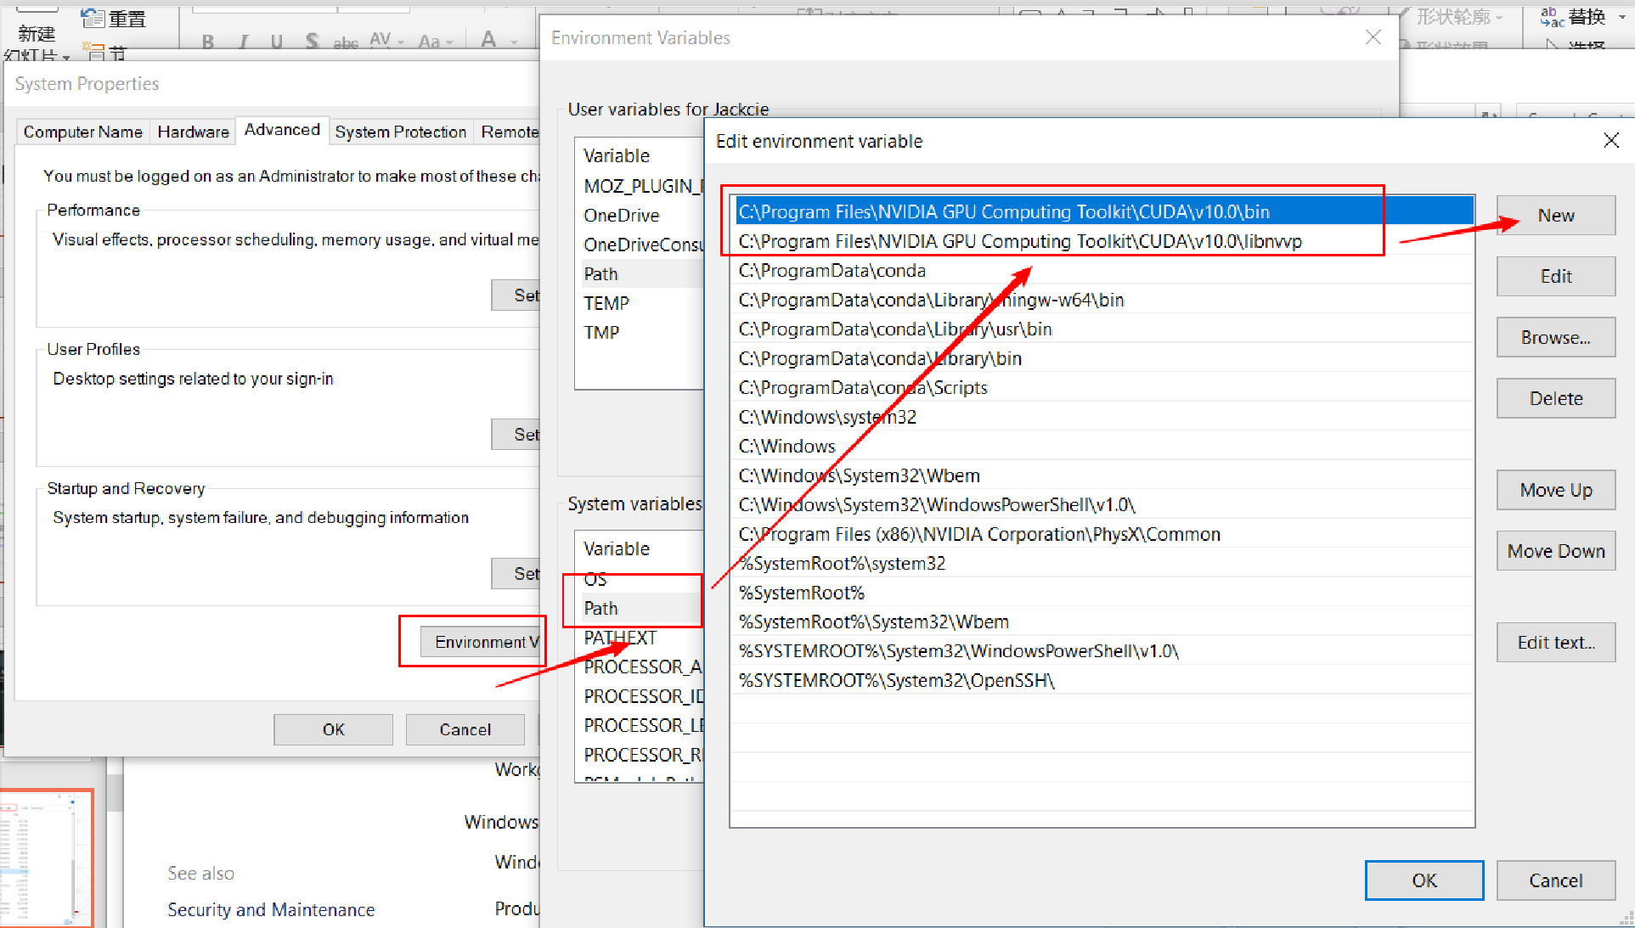Click the text Shadow S icon
Viewport: 1635px width, 928px height.
[x=312, y=41]
